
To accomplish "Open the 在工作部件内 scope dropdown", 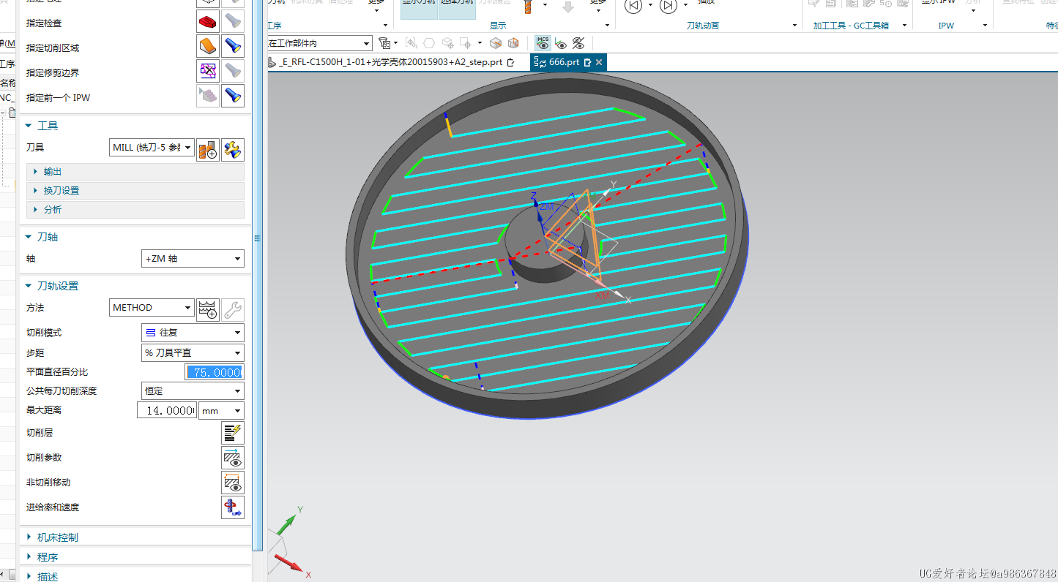I will 319,43.
